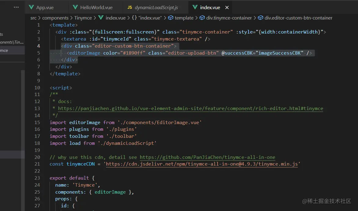Open the rich-editor docs link on line 13

coord(190,109)
